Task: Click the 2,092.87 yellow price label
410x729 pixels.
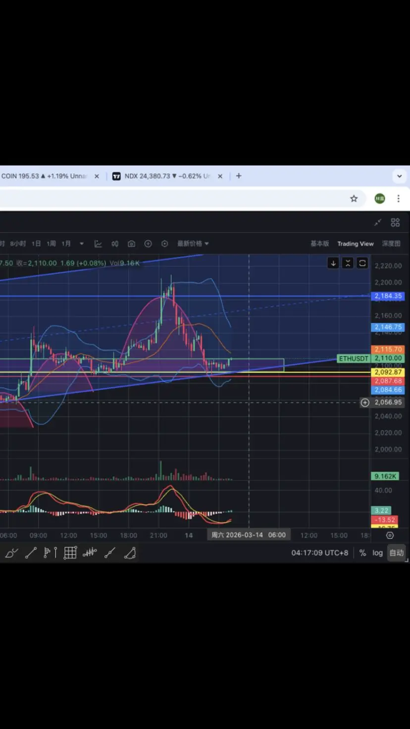Action: point(388,372)
